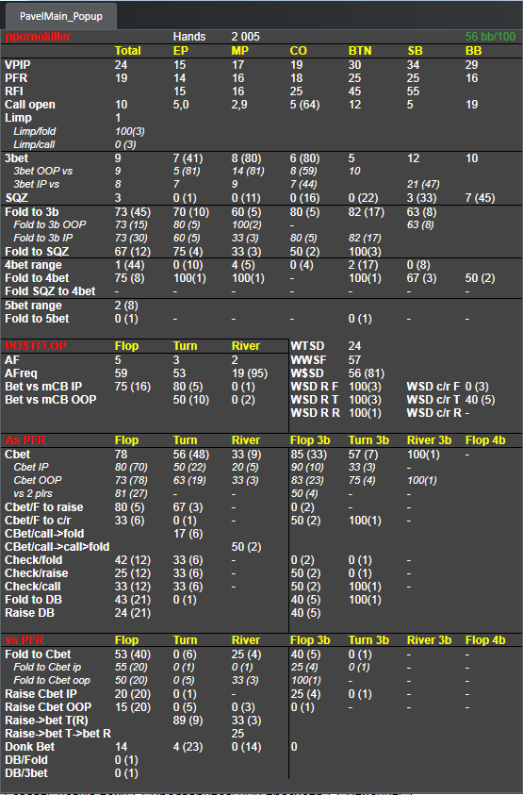Click Fold to 3b Total value 73 (45)

click(x=133, y=212)
